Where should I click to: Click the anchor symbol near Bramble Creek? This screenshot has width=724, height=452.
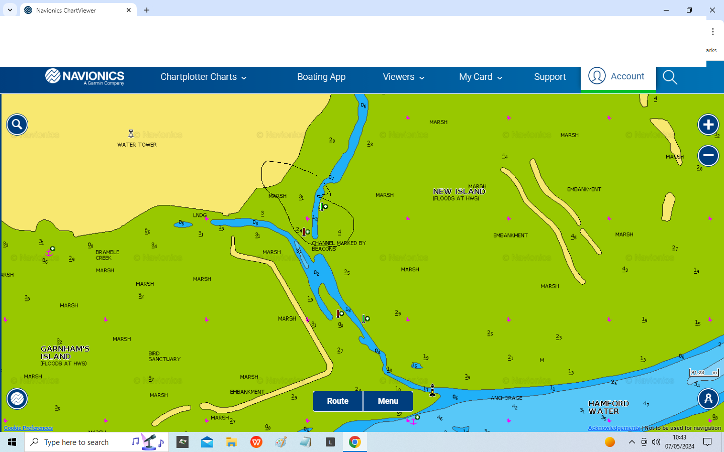[49, 252]
